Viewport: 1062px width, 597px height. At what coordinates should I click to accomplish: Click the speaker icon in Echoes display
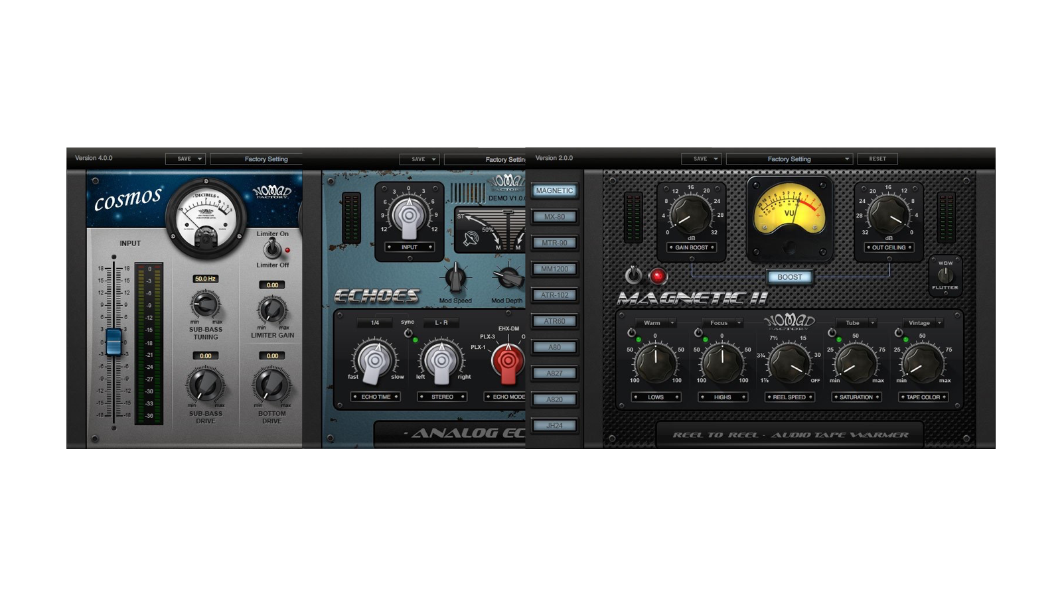click(471, 239)
